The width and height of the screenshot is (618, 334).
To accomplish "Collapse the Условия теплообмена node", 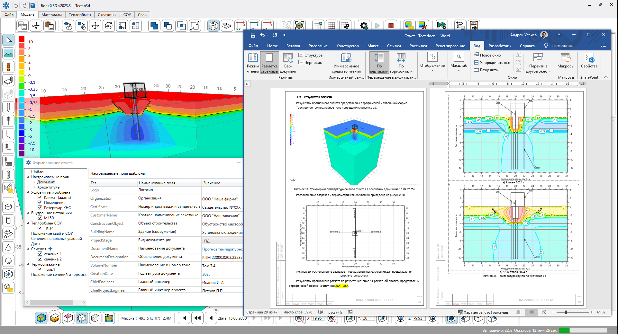I will 28,192.
